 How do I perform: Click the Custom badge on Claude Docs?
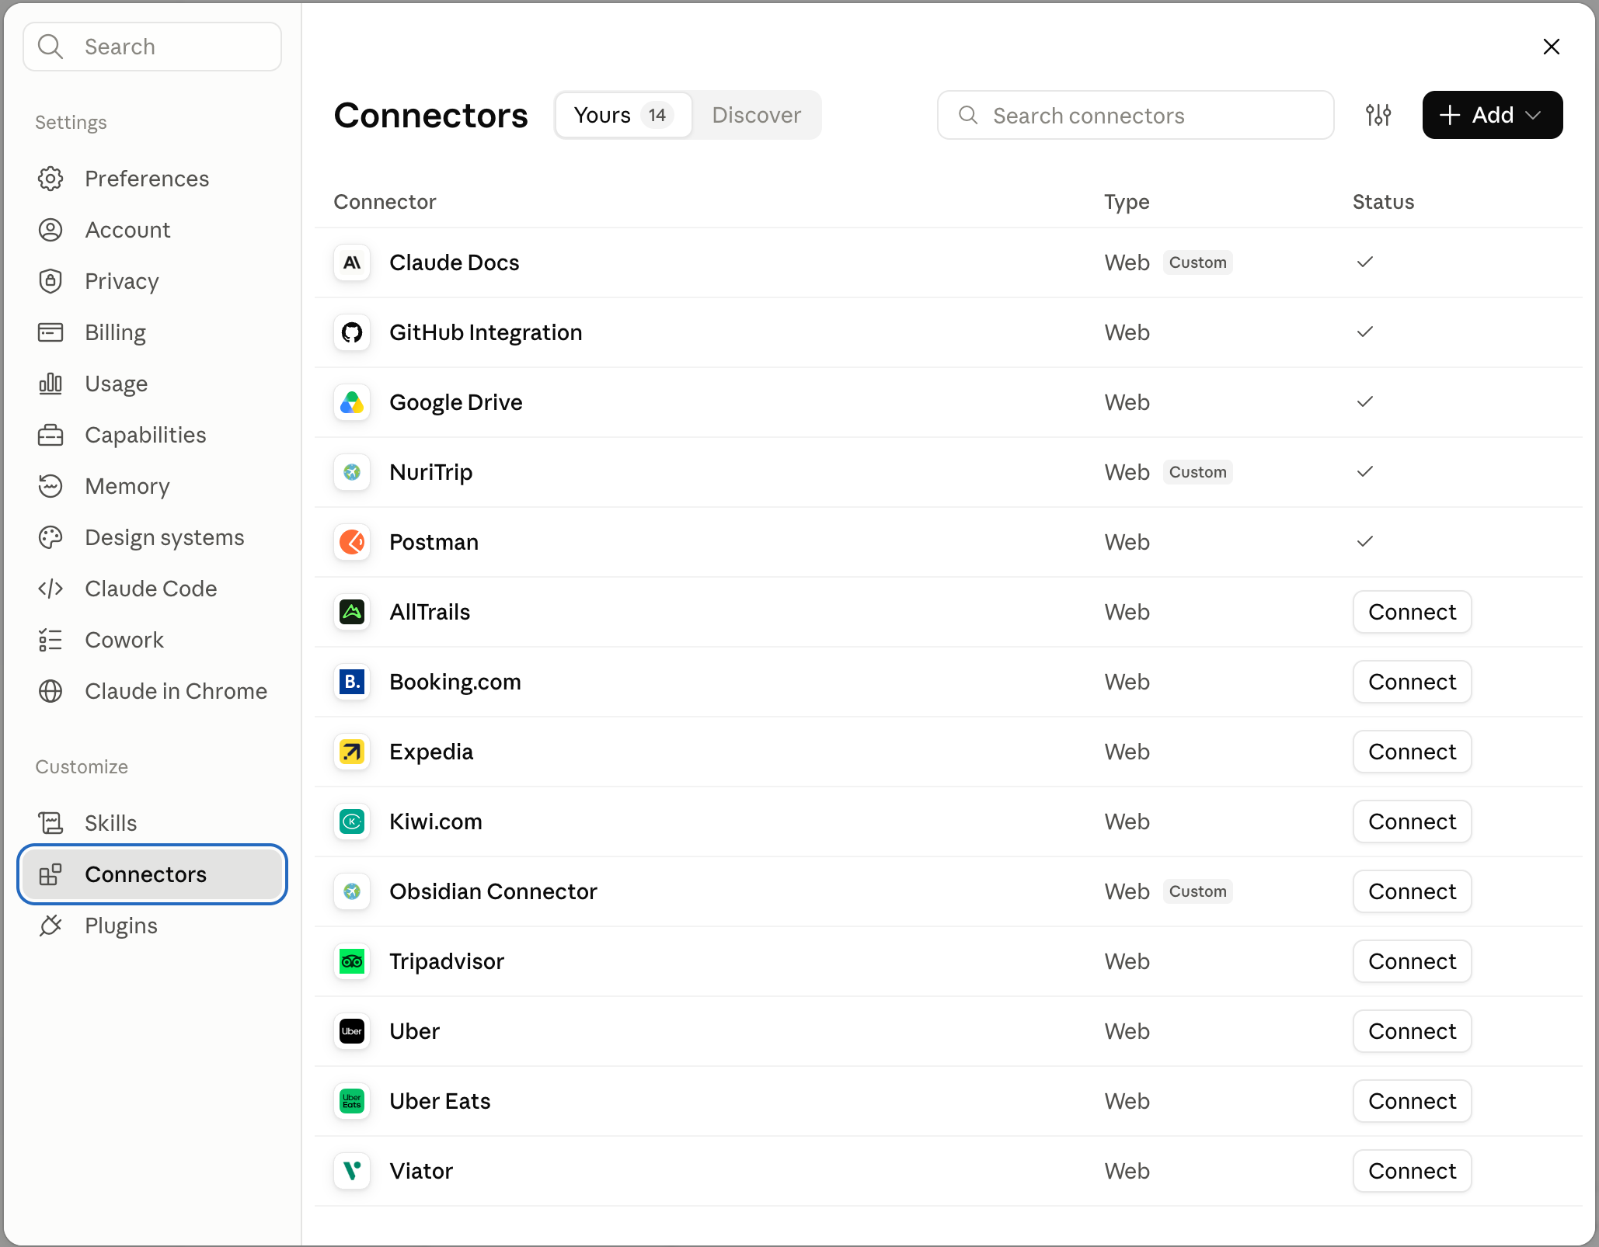tap(1197, 262)
